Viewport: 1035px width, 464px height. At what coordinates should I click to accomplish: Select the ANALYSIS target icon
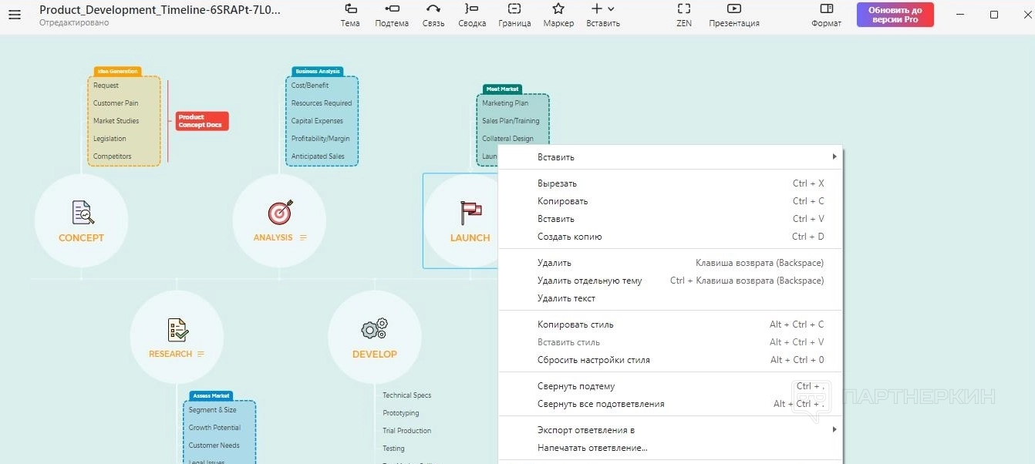280,212
